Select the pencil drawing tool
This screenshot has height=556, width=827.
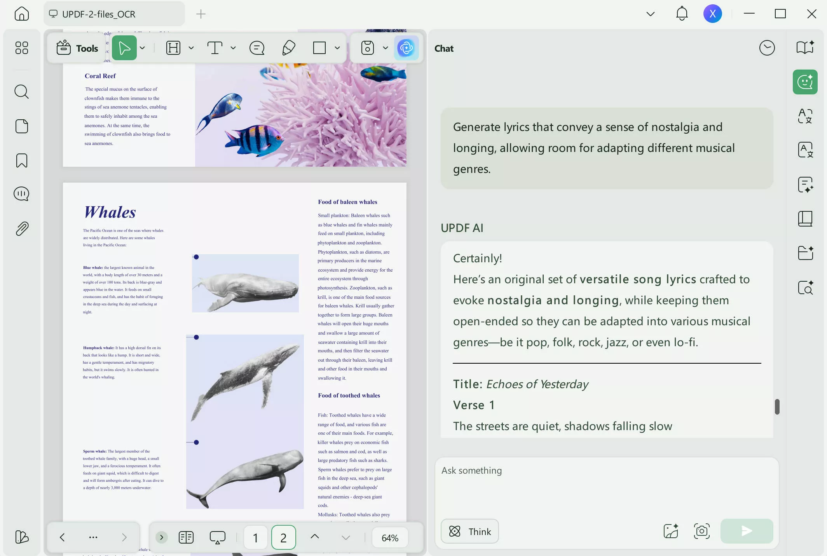[288, 48]
